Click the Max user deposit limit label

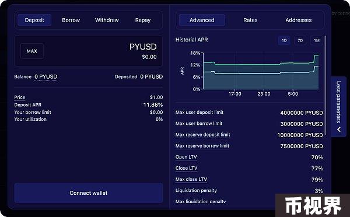pyautogui.click(x=199, y=113)
